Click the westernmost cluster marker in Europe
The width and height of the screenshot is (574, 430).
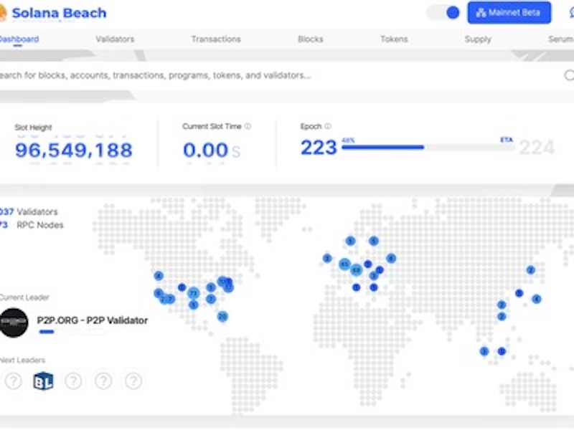coord(327,258)
